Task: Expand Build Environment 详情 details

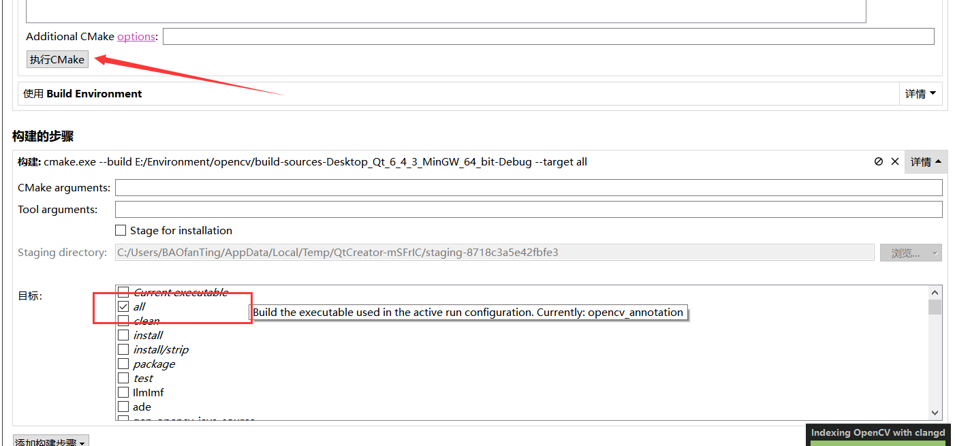Action: click(x=920, y=94)
